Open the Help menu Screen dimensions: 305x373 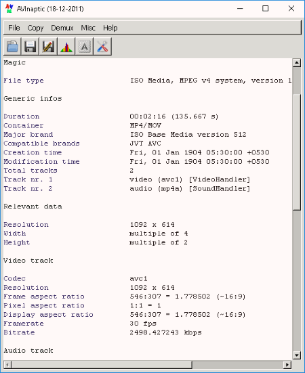coord(110,28)
